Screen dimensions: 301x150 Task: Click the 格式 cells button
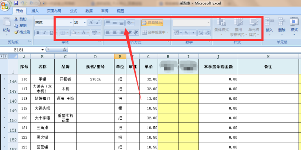coord(294,26)
